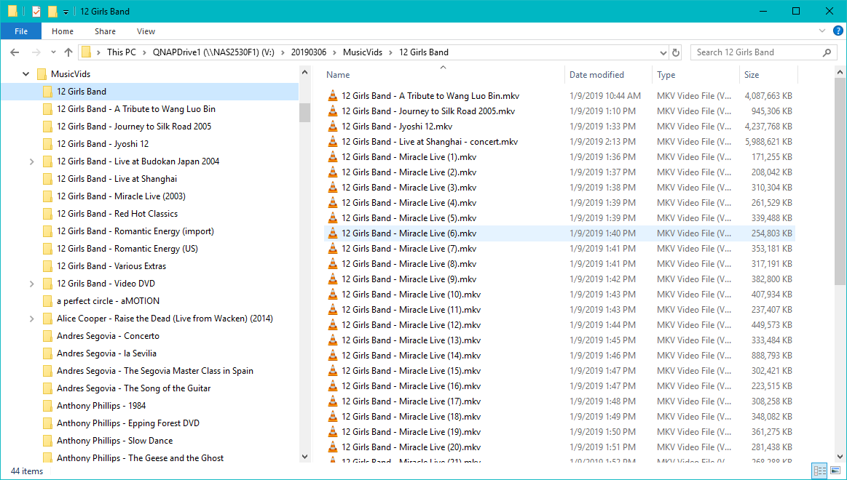Expand the Live at Budokan Japan 2004 folder
The width and height of the screenshot is (847, 480).
(31, 161)
